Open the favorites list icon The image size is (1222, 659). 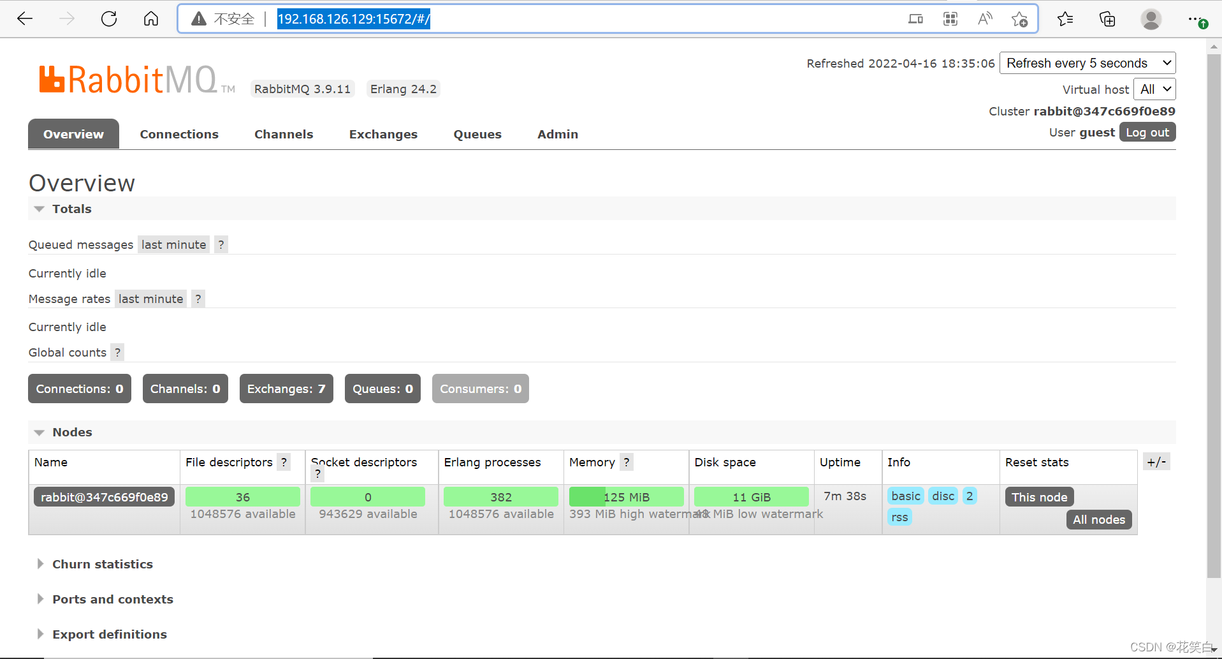(1065, 19)
